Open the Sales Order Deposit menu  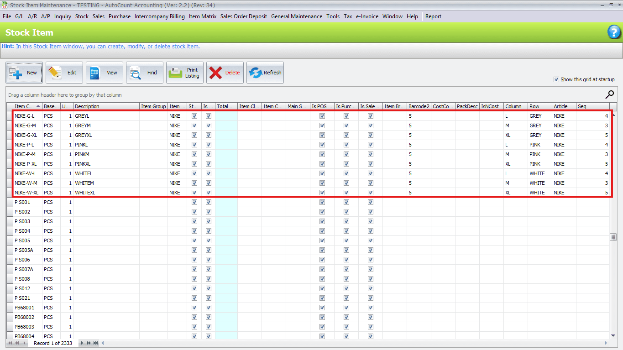pyautogui.click(x=243, y=16)
